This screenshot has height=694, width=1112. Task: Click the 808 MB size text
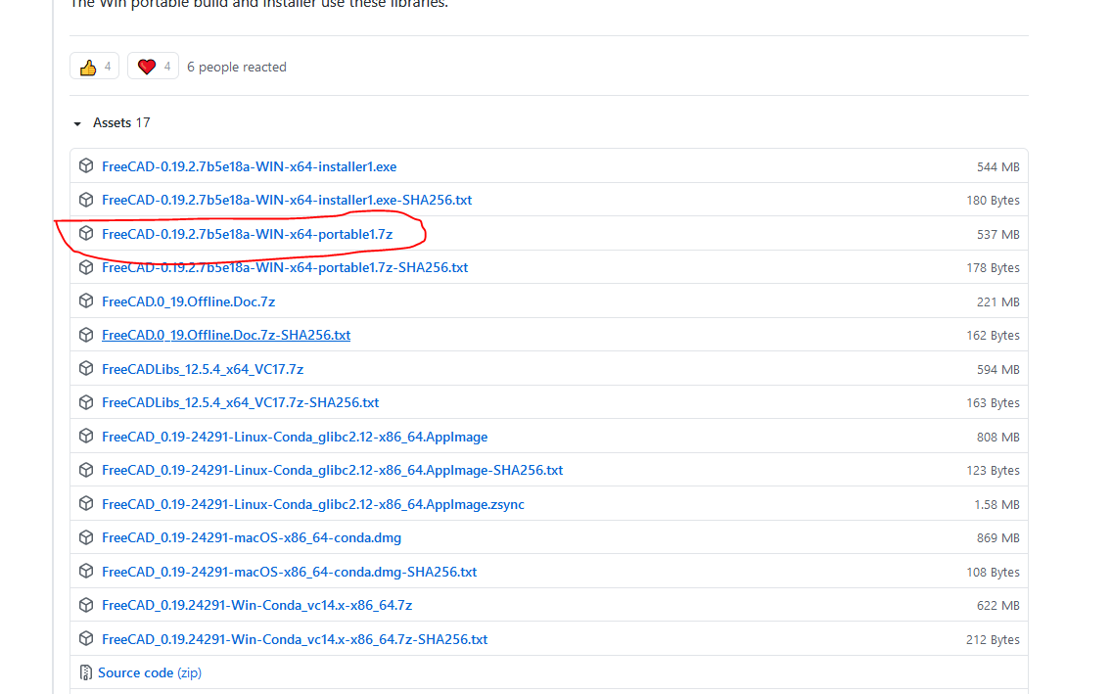pyautogui.click(x=997, y=438)
